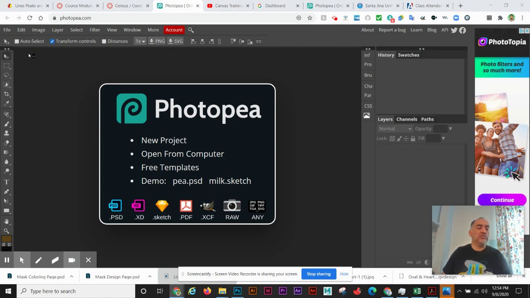The height and width of the screenshot is (298, 530).
Task: Toggle the Screencastify webcam icon
Action: 72,260
